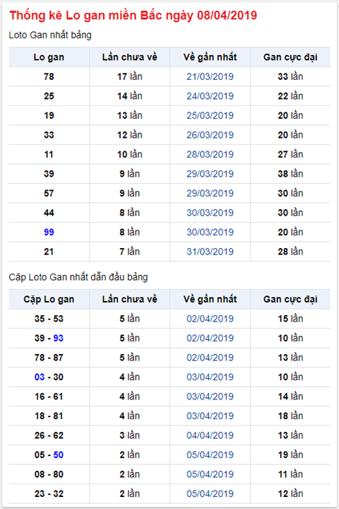Open the 21/03/2019 date link

point(210,76)
